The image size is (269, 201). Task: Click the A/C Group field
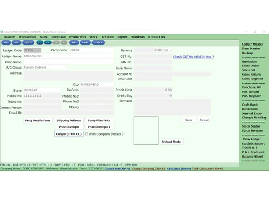[45, 68]
